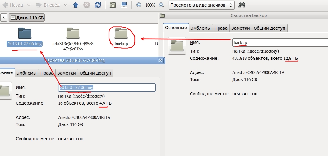Click the 2013-01-27-06-img file name label
Viewport: 328px width, 156px height.
click(x=25, y=44)
